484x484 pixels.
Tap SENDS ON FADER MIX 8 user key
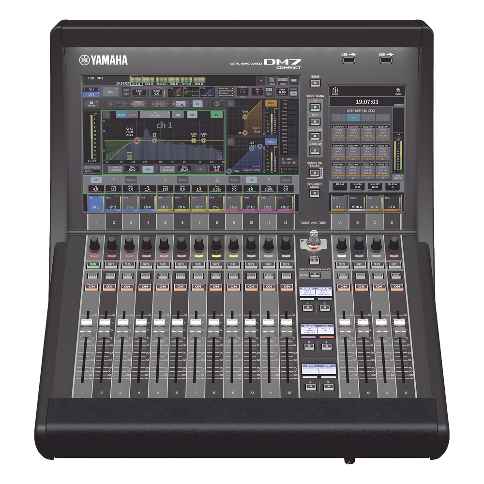pyautogui.click(x=383, y=152)
